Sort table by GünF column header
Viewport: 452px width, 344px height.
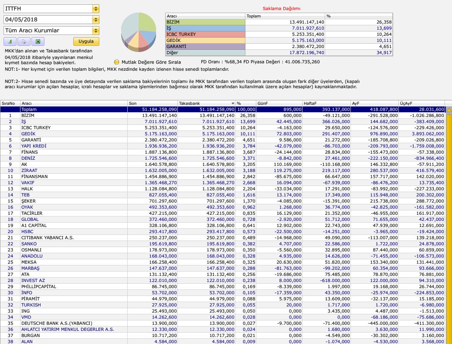point(279,103)
